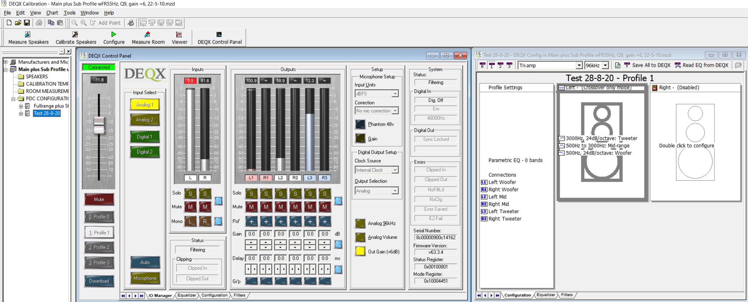Select bypass profile B icon in config window

click(482, 65)
